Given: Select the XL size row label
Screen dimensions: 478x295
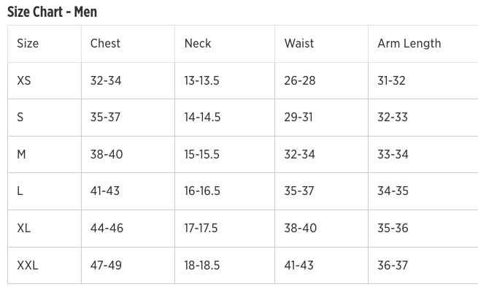Looking at the screenshot, I should point(24,228).
